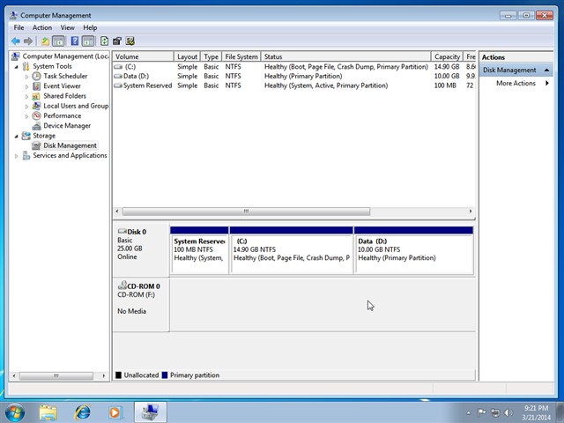Viewport: 564px width, 423px height.
Task: Open Windows Media Player from taskbar
Action: (115, 412)
